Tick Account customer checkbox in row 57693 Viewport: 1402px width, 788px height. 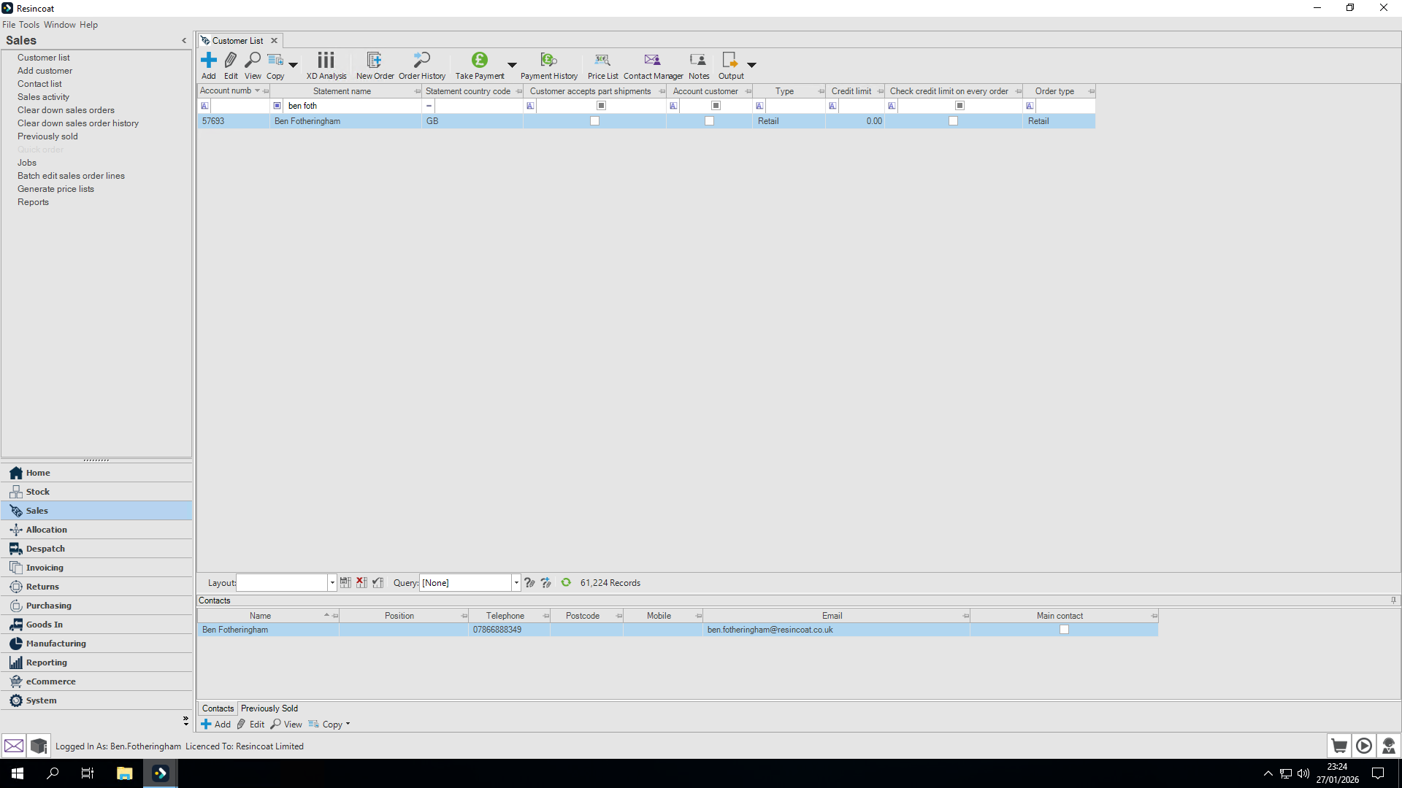(x=709, y=121)
